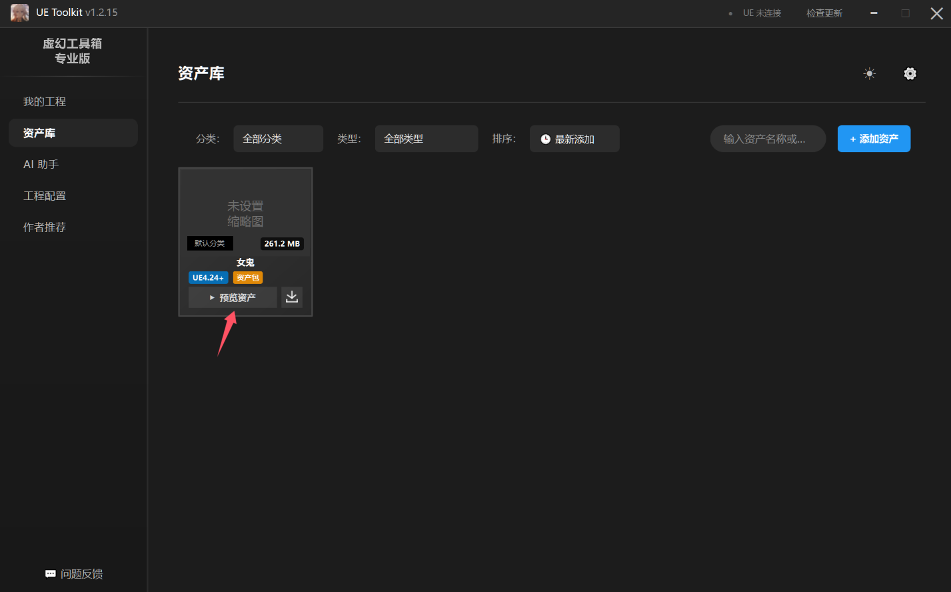Open 工程配置 in sidebar
Viewport: 951px width, 592px height.
(73, 195)
